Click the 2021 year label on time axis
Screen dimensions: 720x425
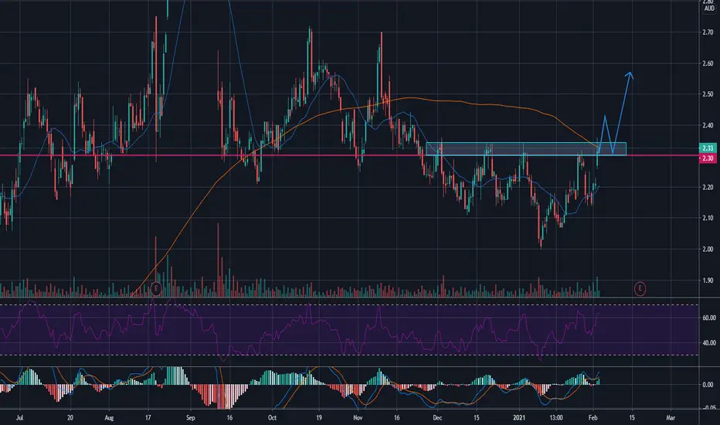[x=519, y=418]
